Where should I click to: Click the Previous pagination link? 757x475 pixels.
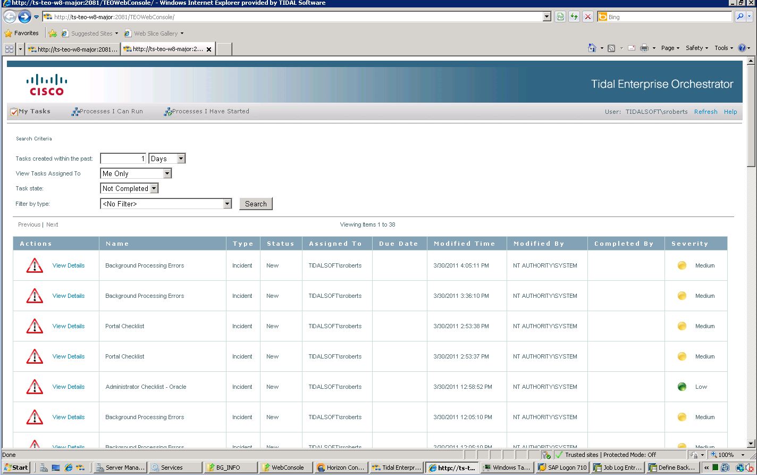click(x=29, y=224)
